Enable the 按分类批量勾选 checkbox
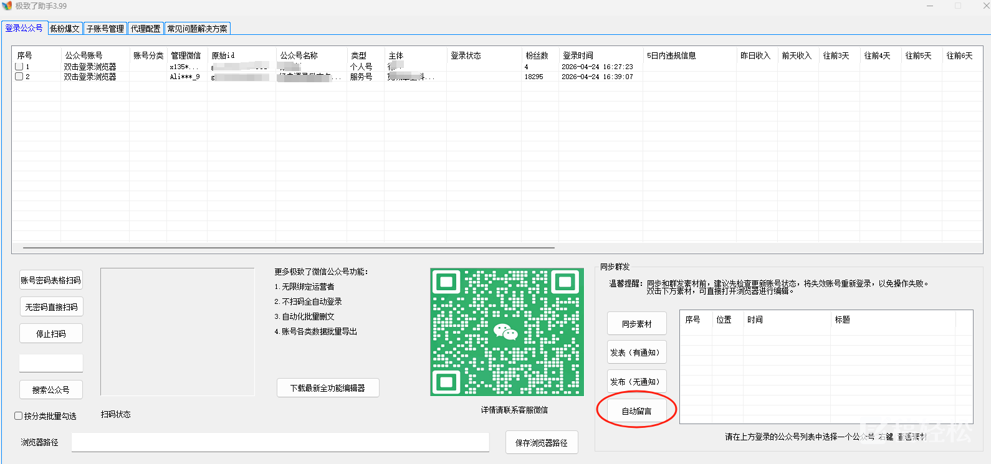 (x=19, y=416)
